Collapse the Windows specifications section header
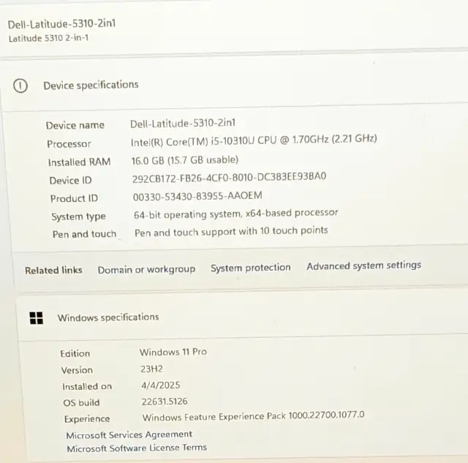 pos(242,317)
